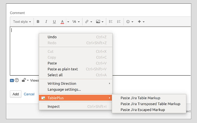Create numbered list
This screenshot has height=123, width=197.
pos(119,22)
